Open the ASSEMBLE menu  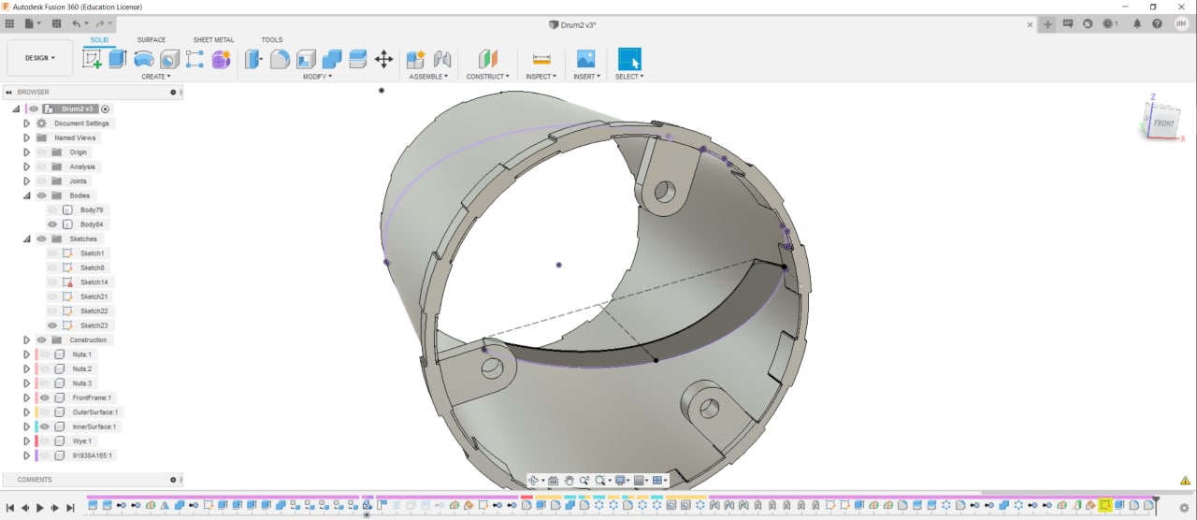coord(428,77)
